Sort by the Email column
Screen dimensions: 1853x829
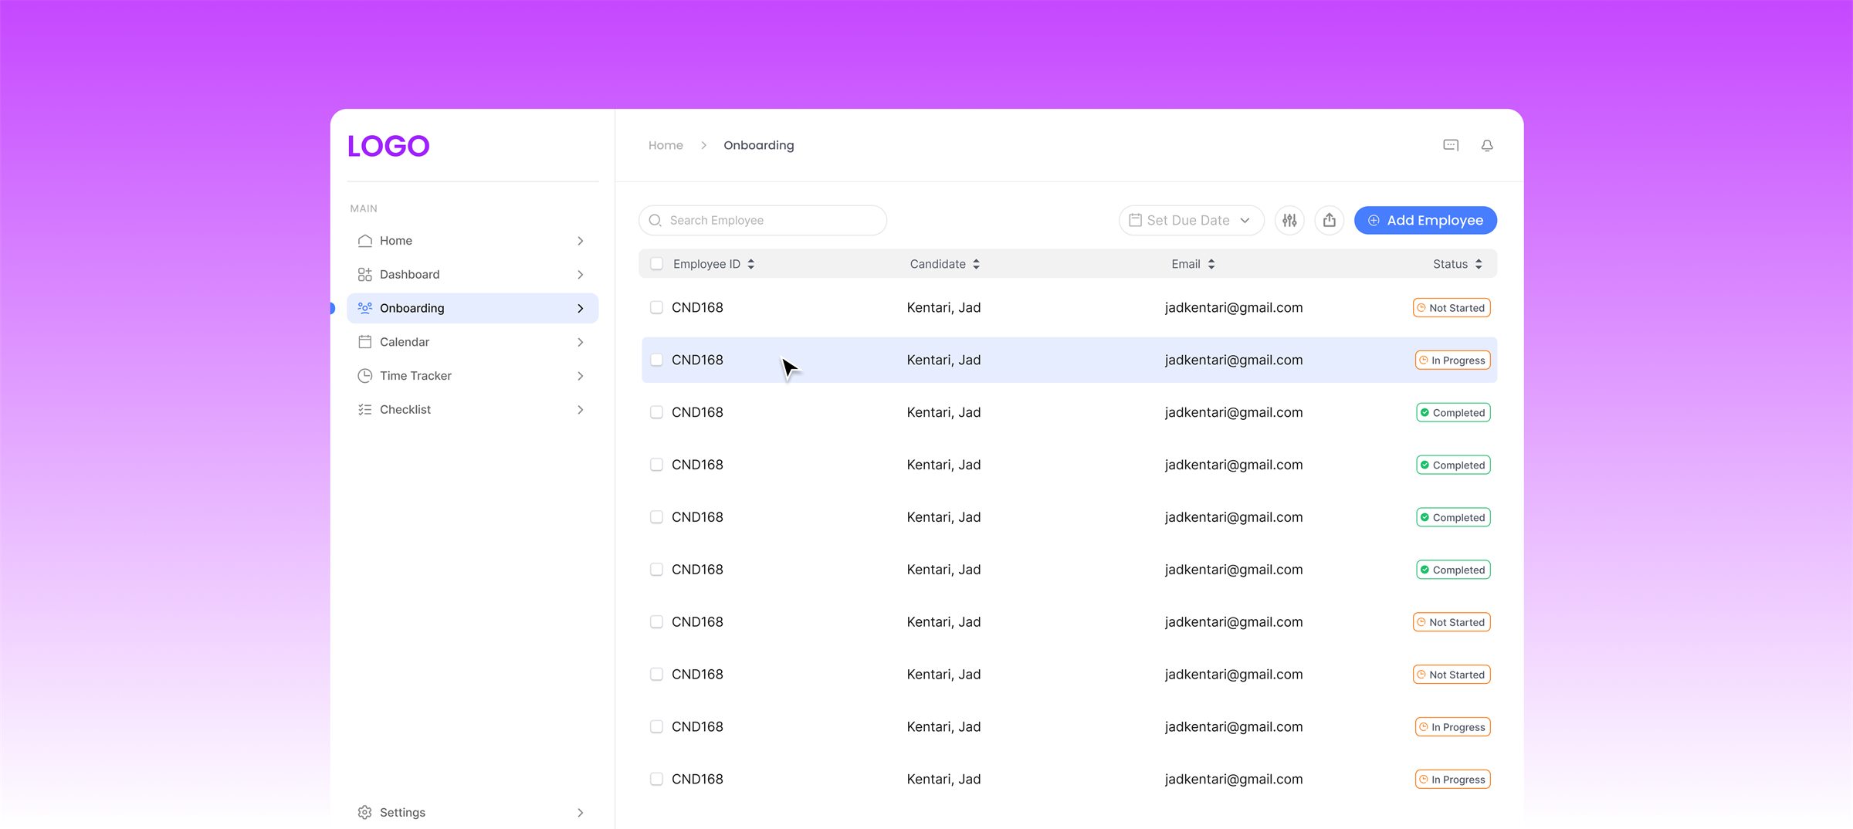1211,264
